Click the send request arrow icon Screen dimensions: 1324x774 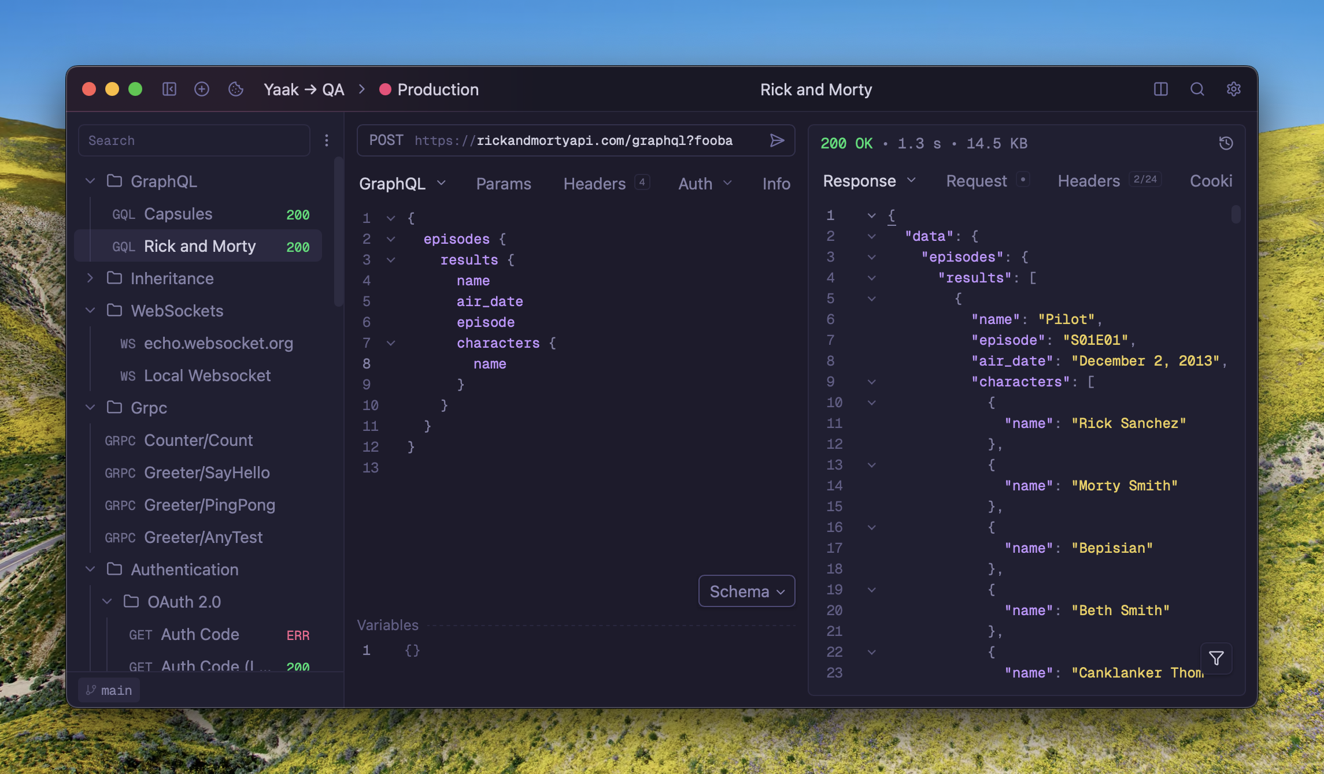(777, 140)
